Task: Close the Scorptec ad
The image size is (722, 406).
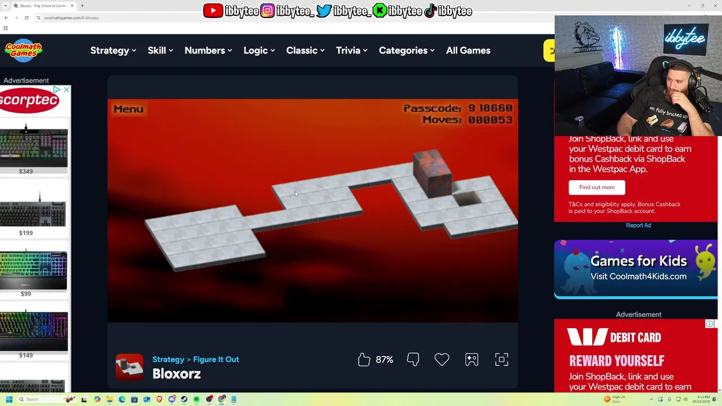Action: (66, 90)
